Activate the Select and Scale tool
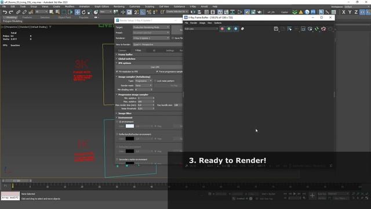The width and height of the screenshot is (371, 209). point(90,12)
